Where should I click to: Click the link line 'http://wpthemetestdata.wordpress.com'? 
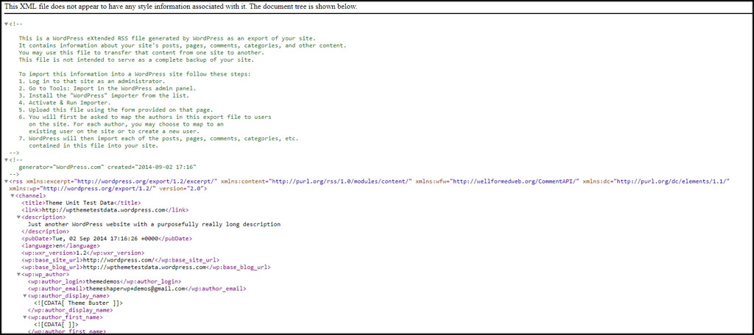pos(105,210)
